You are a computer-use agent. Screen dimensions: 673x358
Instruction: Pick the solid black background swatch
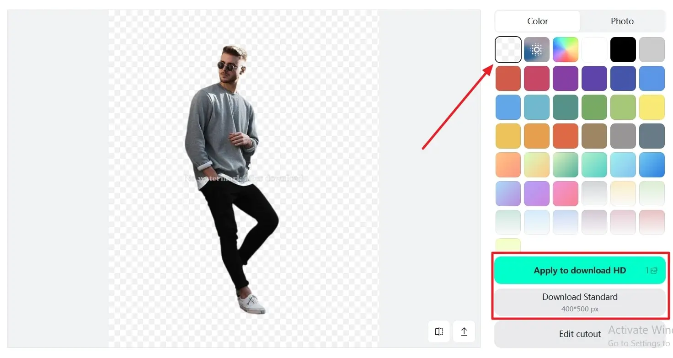click(x=623, y=49)
